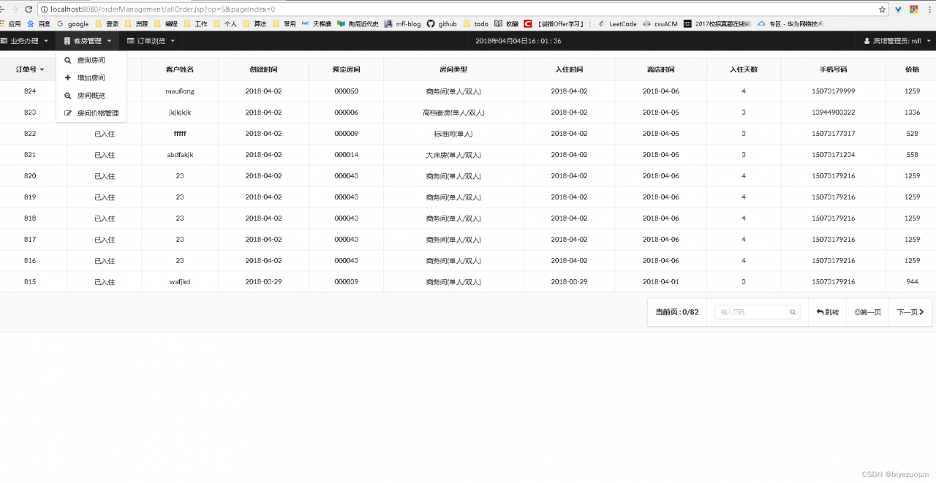The width and height of the screenshot is (936, 483).
Task: Click the 手机号码 column header
Action: (x=833, y=69)
